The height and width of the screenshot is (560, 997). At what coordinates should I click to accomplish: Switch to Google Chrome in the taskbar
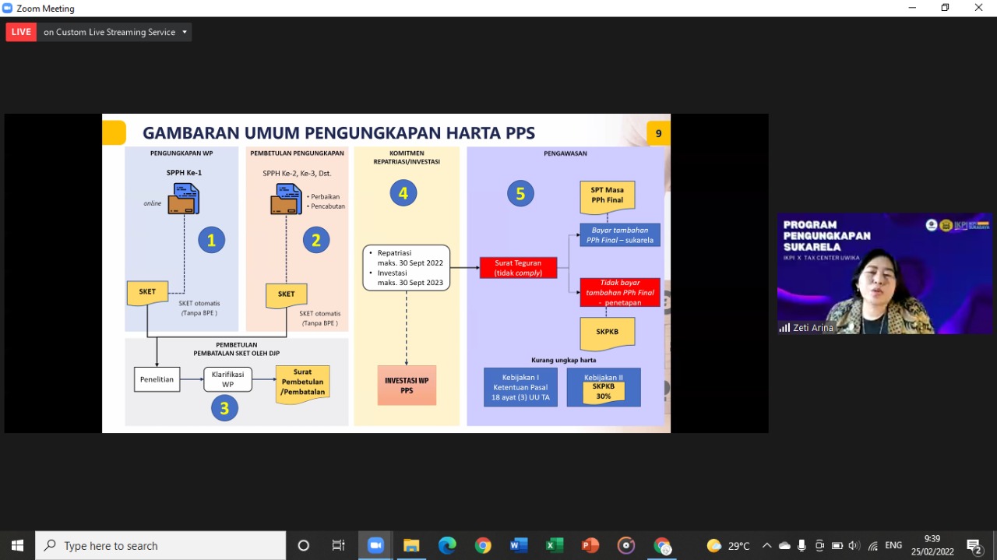click(x=483, y=546)
